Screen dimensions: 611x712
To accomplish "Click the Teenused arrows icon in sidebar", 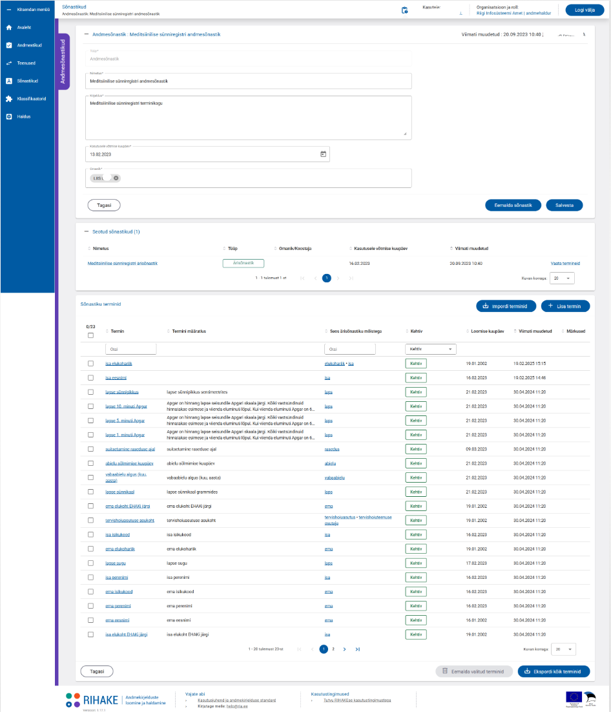I will point(9,63).
